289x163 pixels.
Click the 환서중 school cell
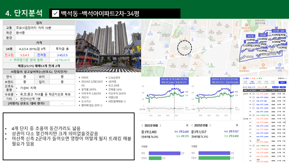coord(45,33)
